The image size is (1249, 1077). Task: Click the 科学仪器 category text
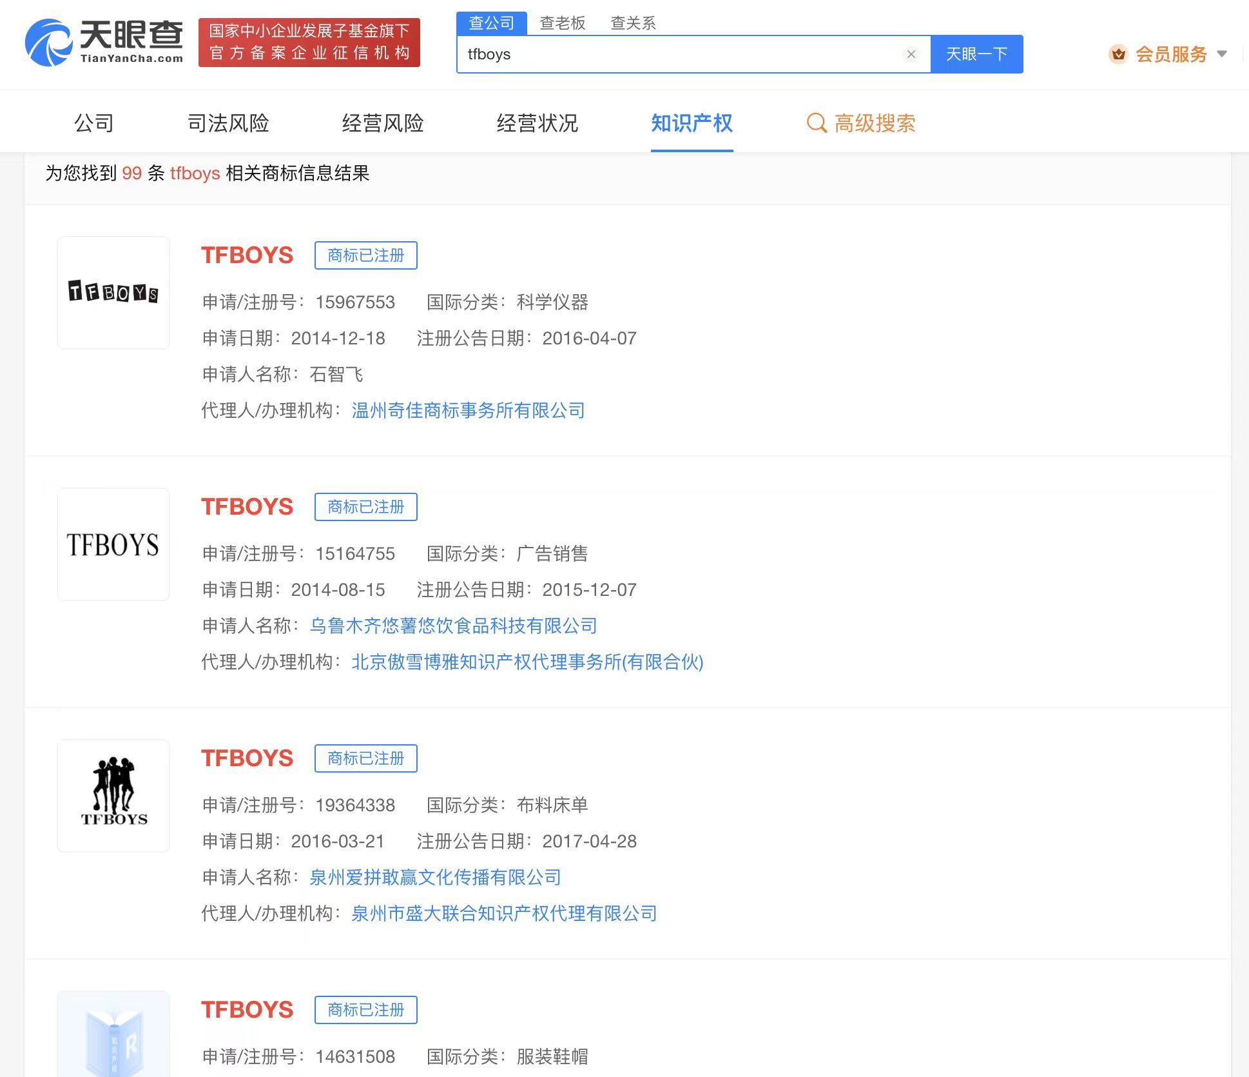coord(552,302)
